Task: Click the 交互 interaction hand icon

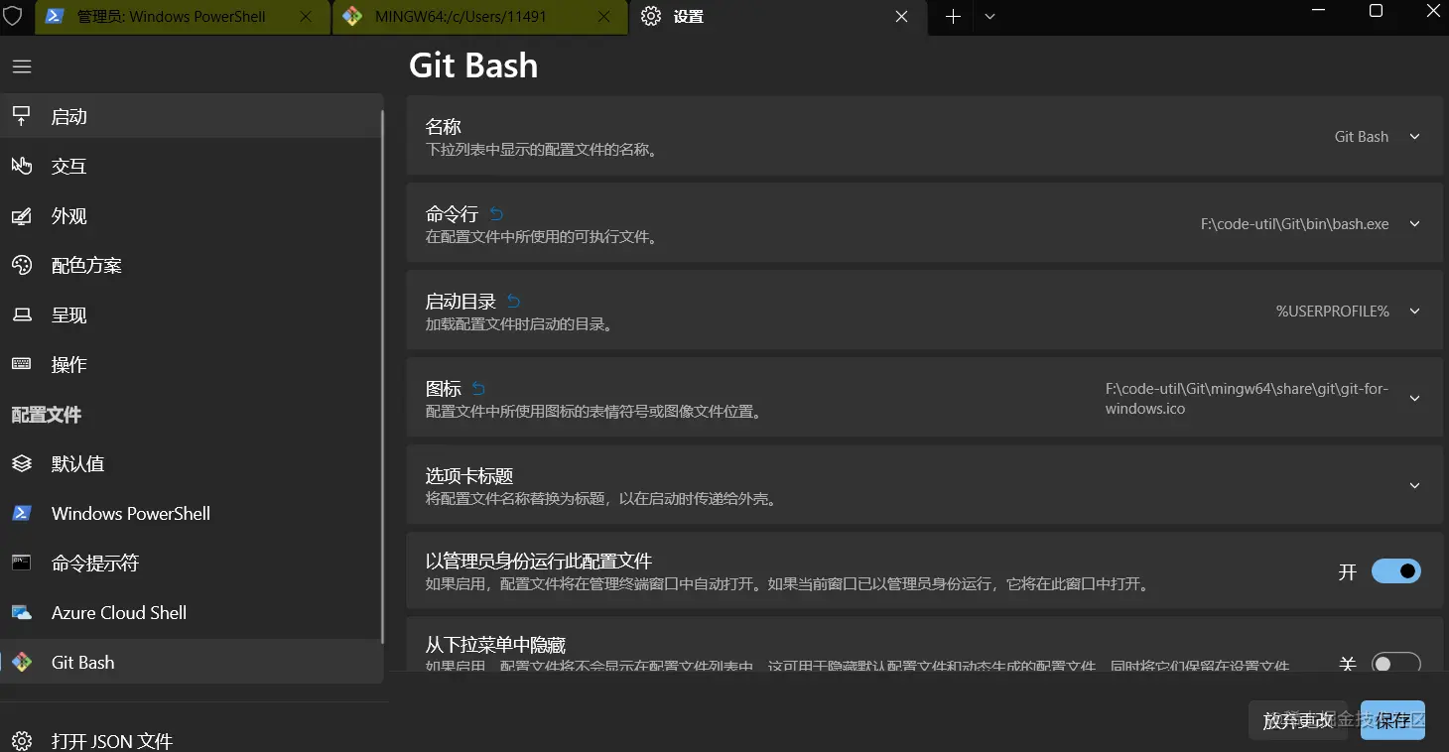Action: [x=22, y=166]
